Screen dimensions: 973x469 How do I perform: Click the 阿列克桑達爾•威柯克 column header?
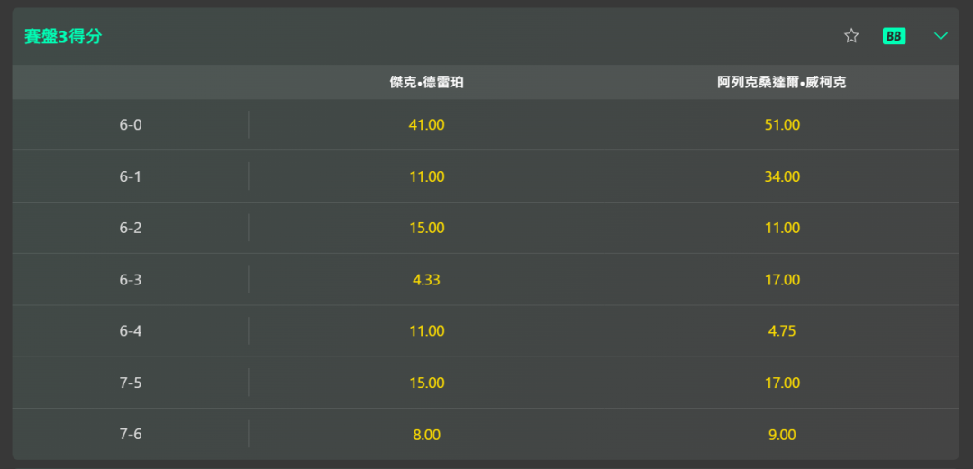click(782, 83)
